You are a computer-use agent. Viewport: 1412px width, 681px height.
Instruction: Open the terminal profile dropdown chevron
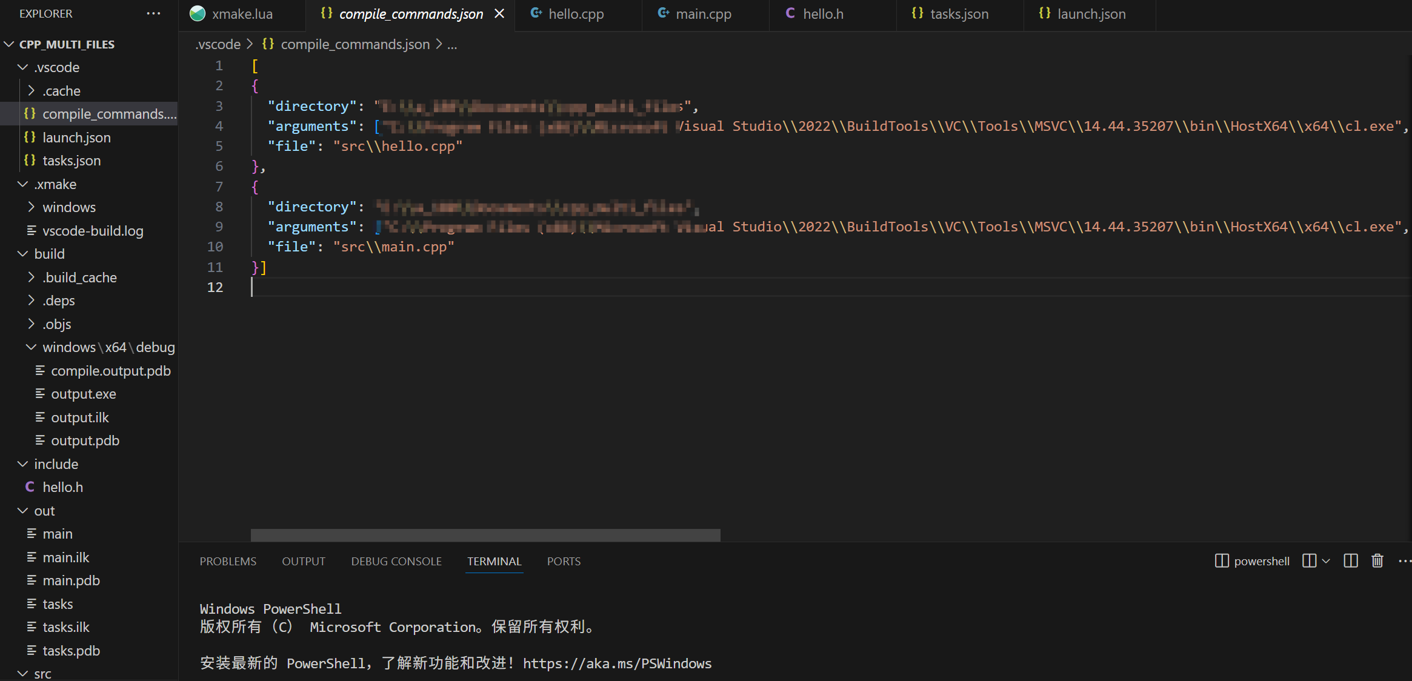coord(1326,560)
